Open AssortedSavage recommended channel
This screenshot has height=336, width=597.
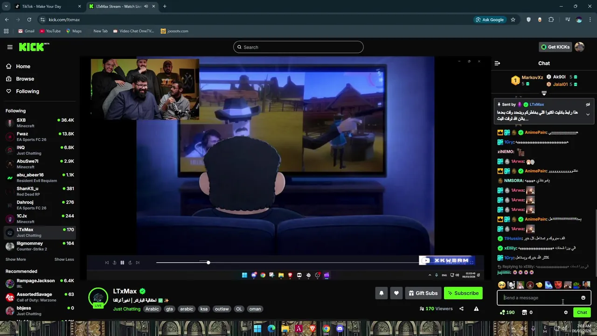[x=40, y=297]
